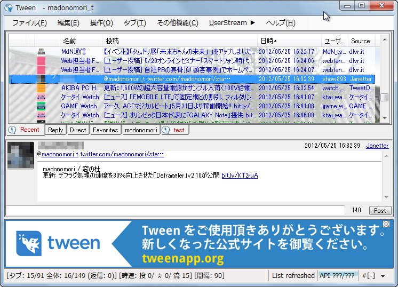The width and height of the screenshot is (398, 287).
Task: Sort list by 名前 column header
Action: pos(81,41)
